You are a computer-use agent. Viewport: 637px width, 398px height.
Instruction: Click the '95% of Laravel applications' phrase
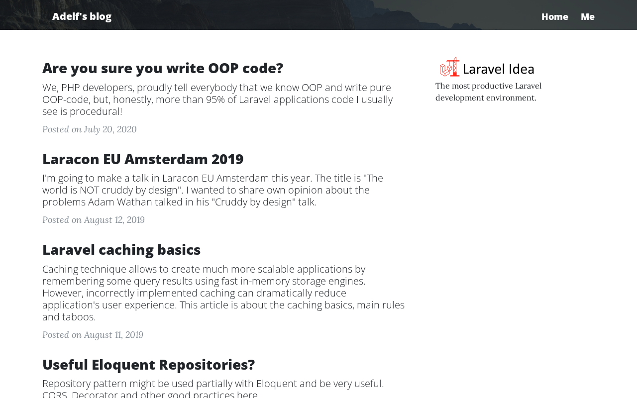coord(294,99)
